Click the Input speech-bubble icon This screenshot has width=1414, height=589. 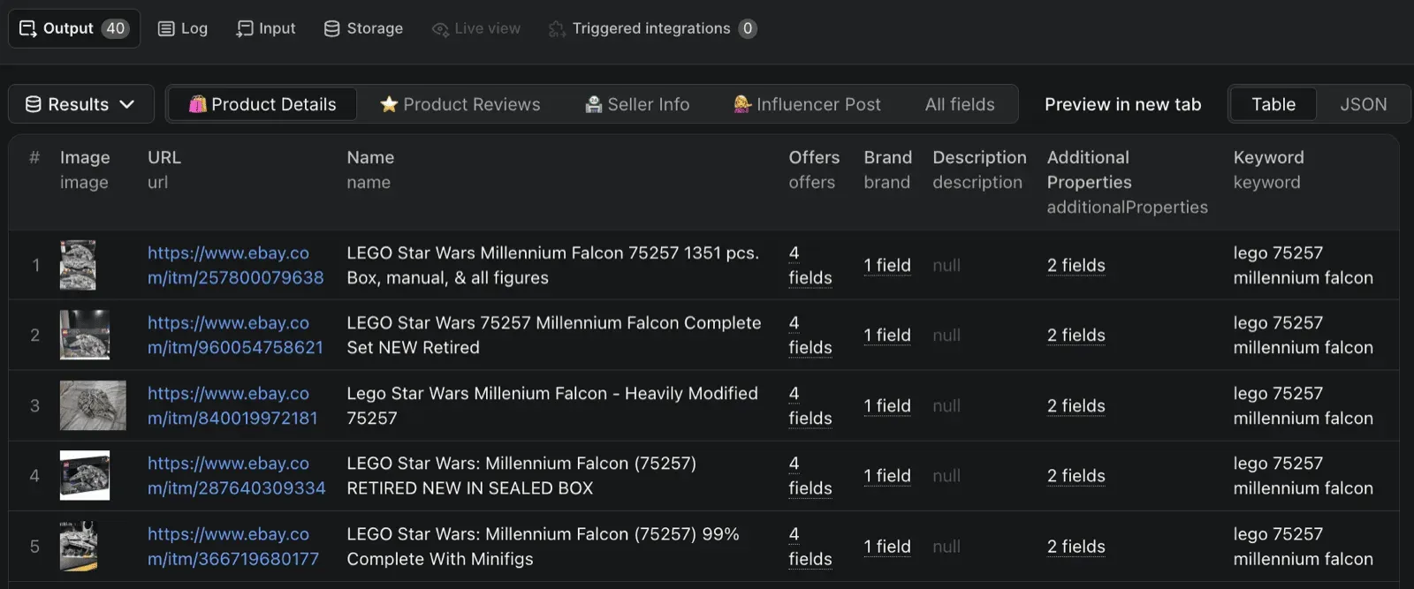point(245,28)
